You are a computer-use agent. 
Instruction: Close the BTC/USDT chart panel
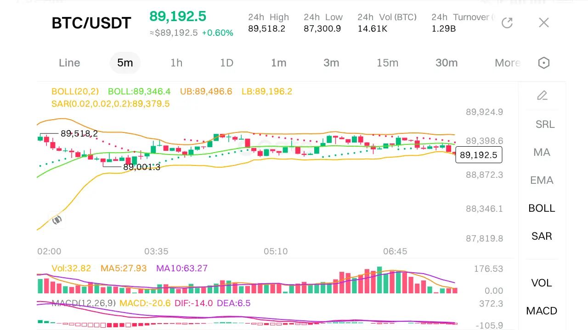click(544, 22)
